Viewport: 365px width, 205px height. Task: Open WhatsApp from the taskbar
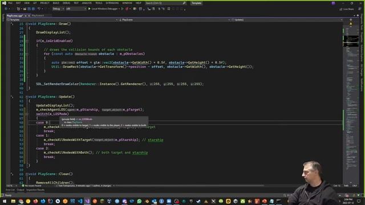[139, 201]
